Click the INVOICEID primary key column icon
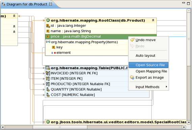Viewport: 192px width, 130px height. [x=48, y=73]
